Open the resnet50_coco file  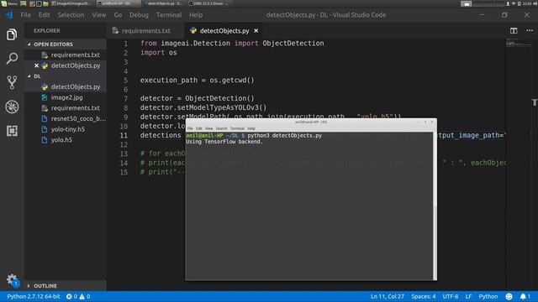coord(78,118)
